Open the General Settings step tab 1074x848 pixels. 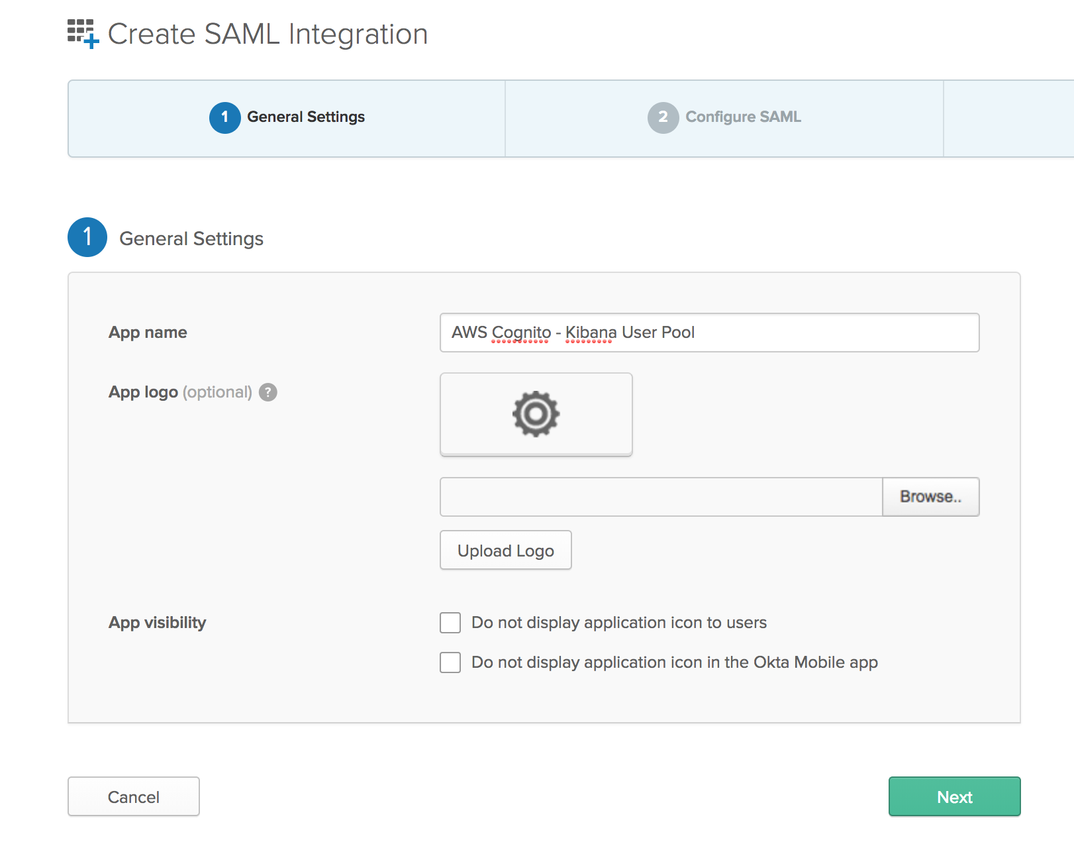pos(287,118)
